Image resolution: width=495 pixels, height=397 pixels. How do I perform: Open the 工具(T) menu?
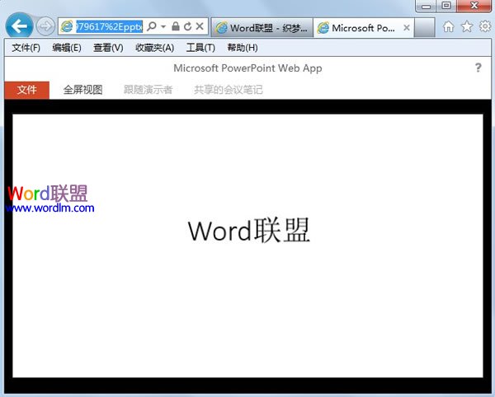tap(200, 48)
